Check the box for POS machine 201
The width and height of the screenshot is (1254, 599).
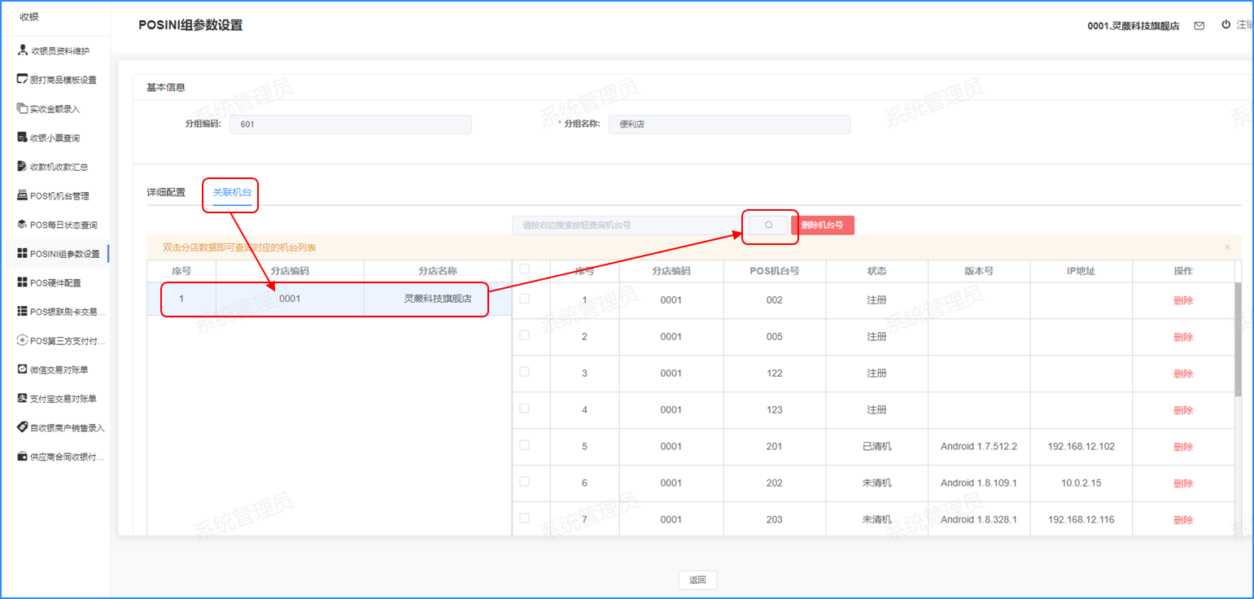click(524, 445)
